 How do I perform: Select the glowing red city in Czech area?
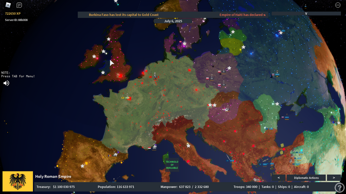tap(197, 90)
